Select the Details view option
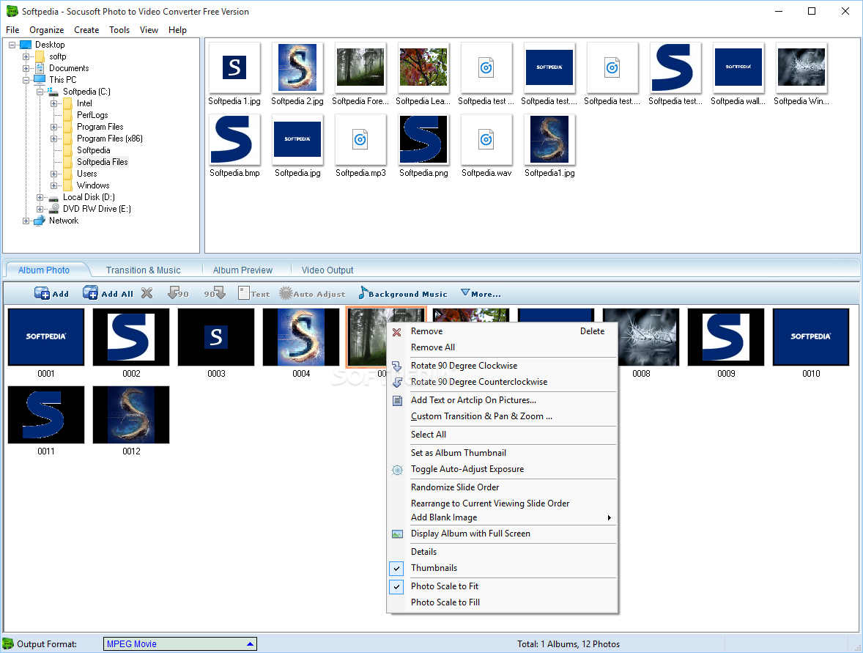Image resolution: width=863 pixels, height=653 pixels. click(503, 552)
